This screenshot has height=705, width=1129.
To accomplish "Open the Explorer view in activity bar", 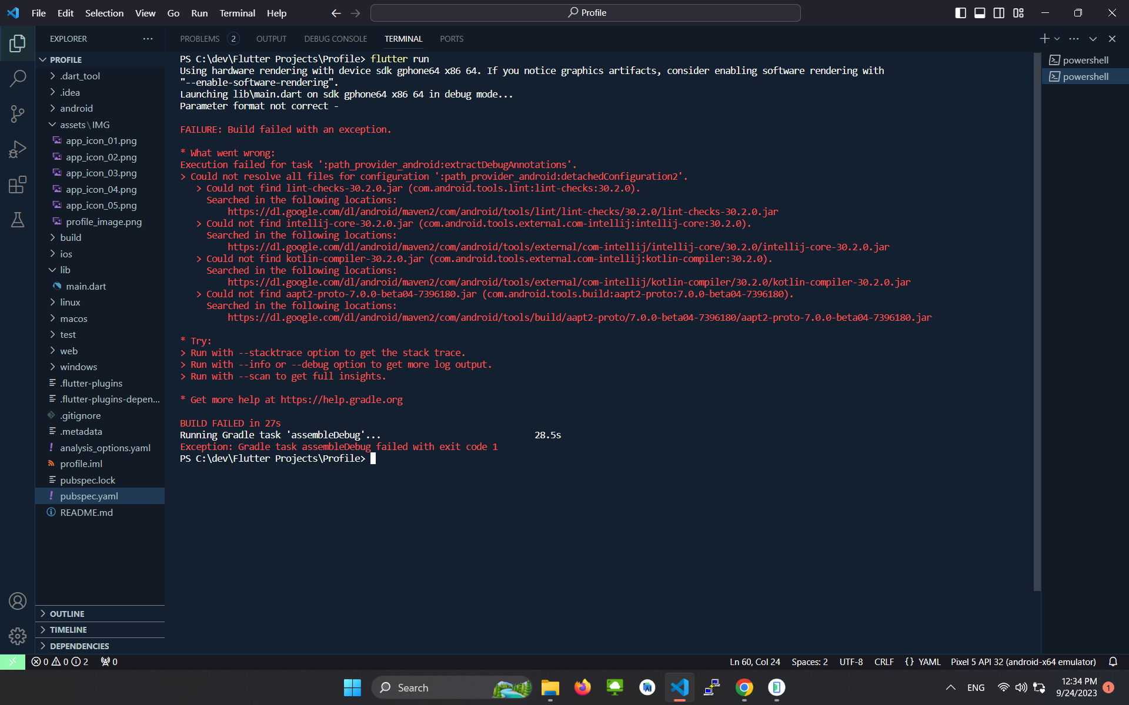I will pyautogui.click(x=18, y=43).
